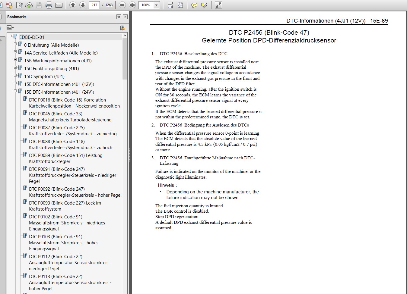Print the document with the printer icon
The width and height of the screenshot is (407, 294).
(x=49, y=5)
